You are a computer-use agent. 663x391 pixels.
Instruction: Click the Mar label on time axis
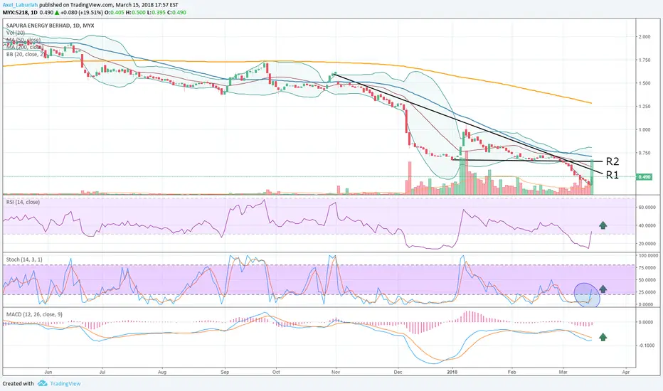point(563,372)
